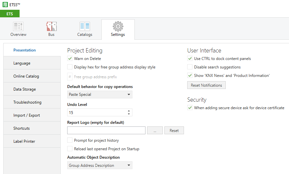Open the Overview tab icon
This screenshot has width=289, height=174.
tap(18, 26)
